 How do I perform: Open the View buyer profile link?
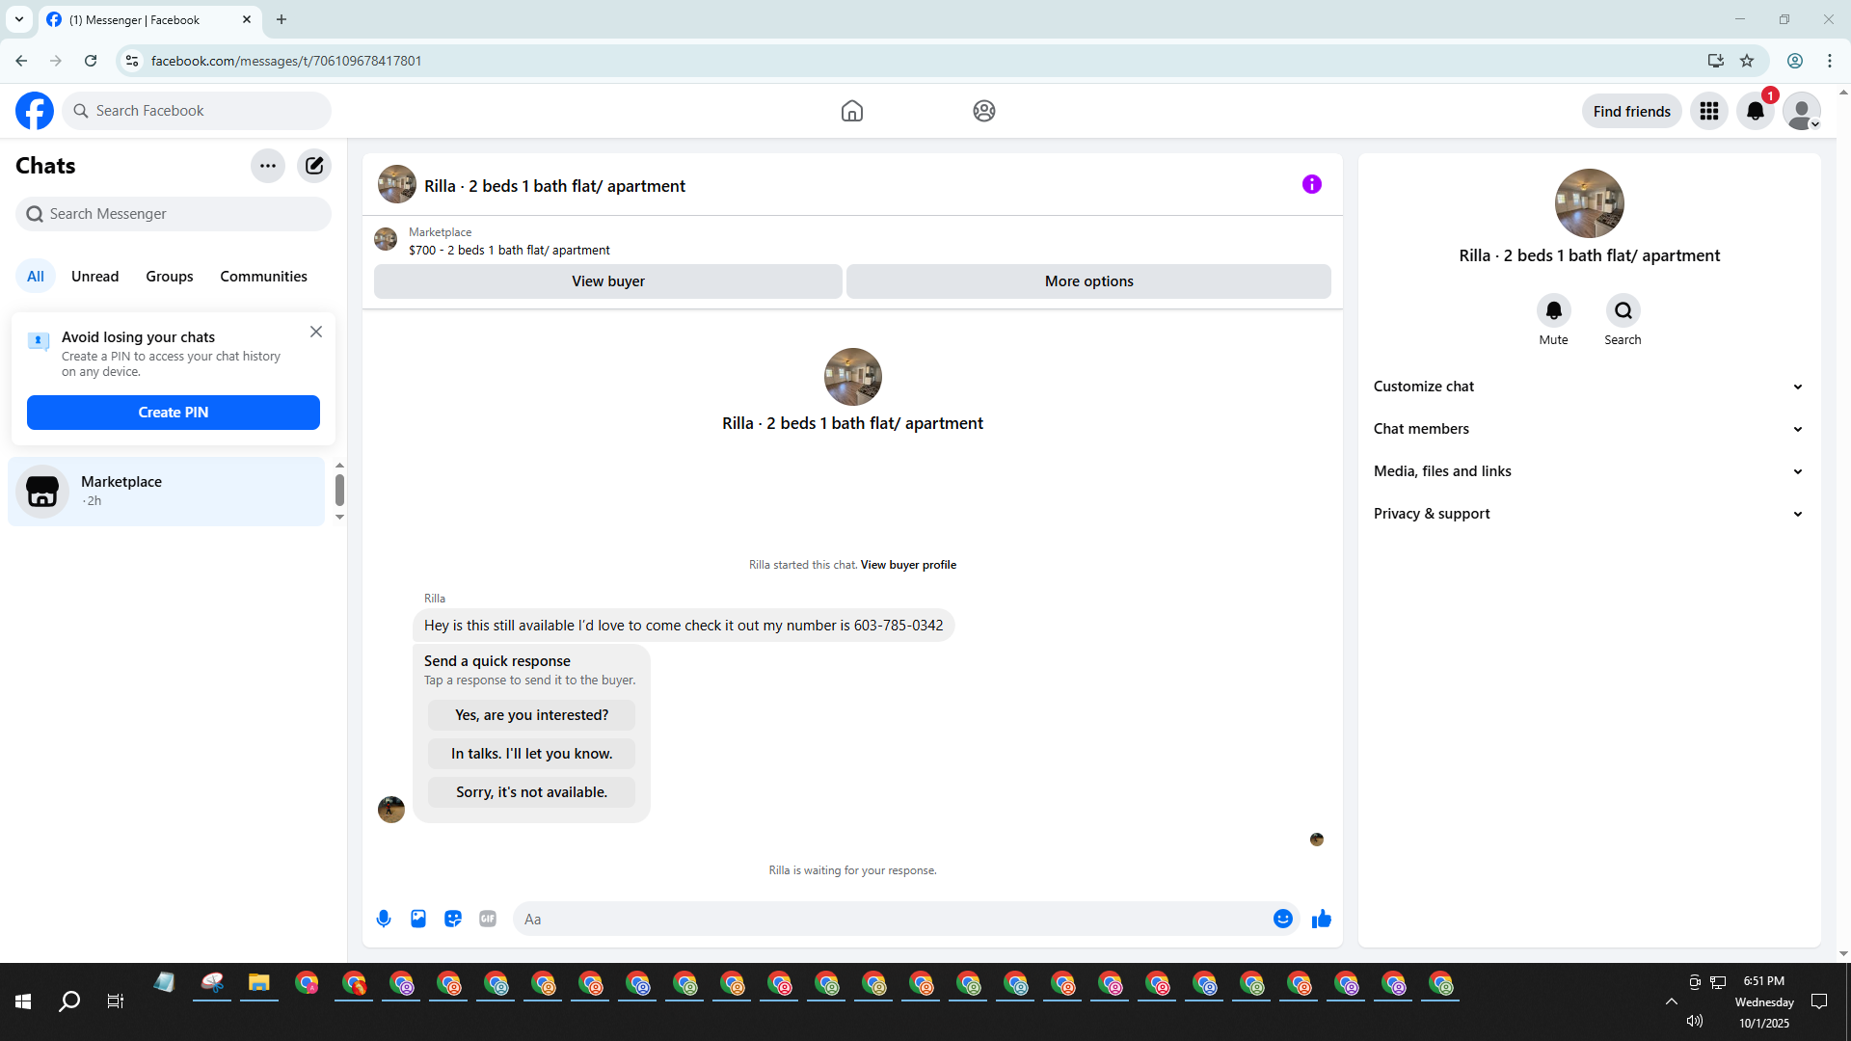coord(908,565)
